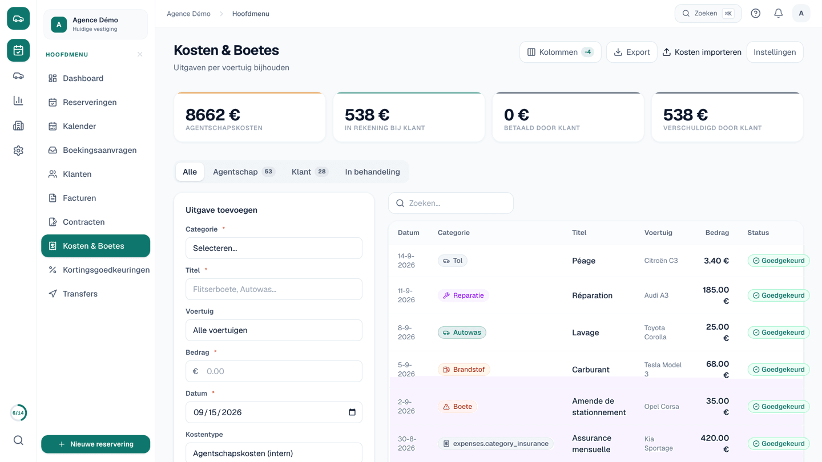
Task: Expand the Categorie dropdown 'Selecteren…'
Action: (274, 248)
